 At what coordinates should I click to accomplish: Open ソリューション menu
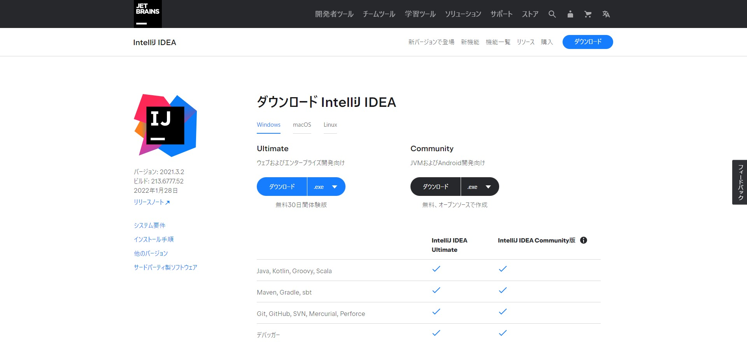tap(463, 14)
